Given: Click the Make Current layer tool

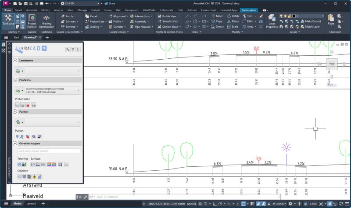Looking at the screenshot, I should (x=311, y=21).
